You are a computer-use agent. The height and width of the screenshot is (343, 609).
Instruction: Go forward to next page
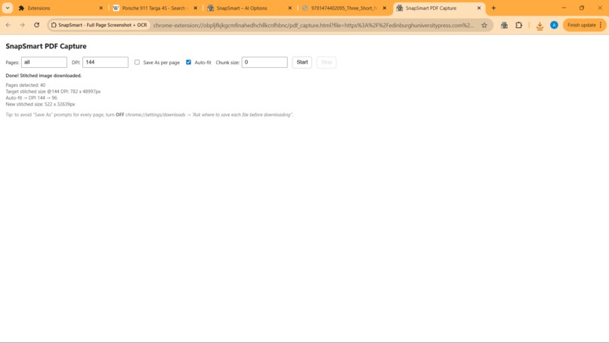(22, 25)
